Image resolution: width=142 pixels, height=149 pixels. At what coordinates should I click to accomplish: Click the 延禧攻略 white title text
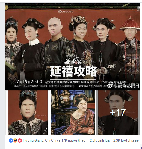click(73, 71)
